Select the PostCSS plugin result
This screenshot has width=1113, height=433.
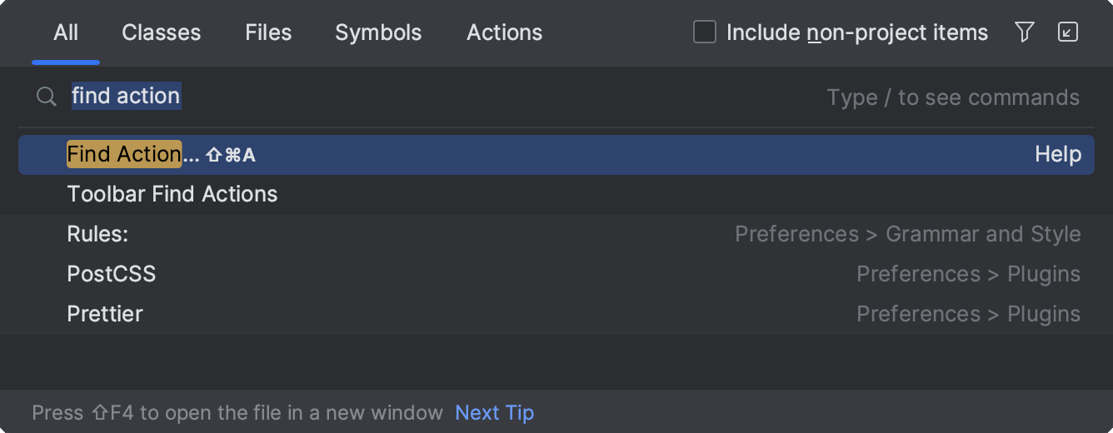coord(556,274)
